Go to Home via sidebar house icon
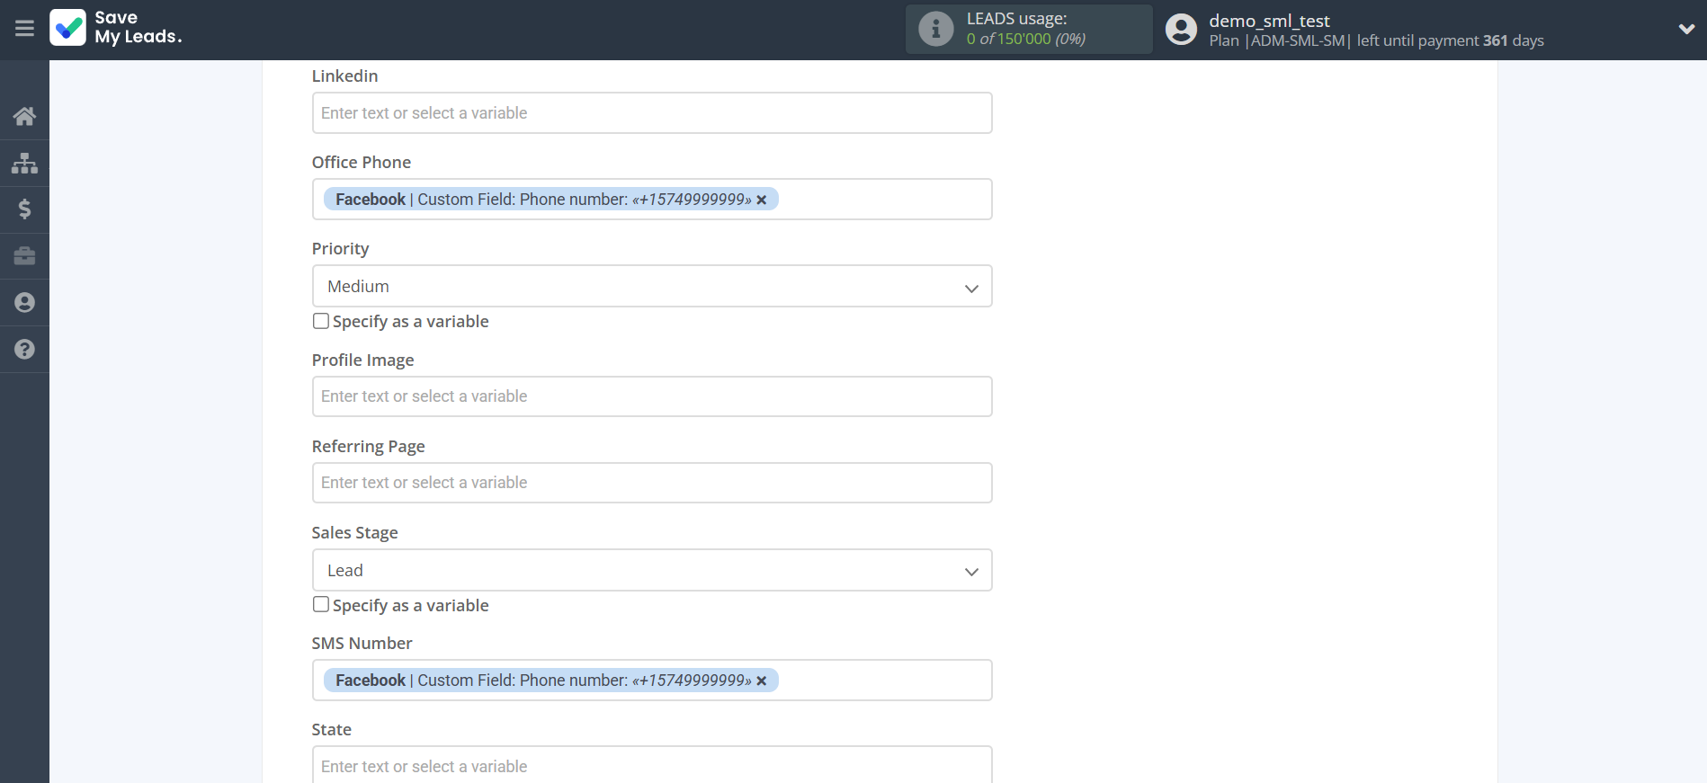1707x783 pixels. pos(24,116)
